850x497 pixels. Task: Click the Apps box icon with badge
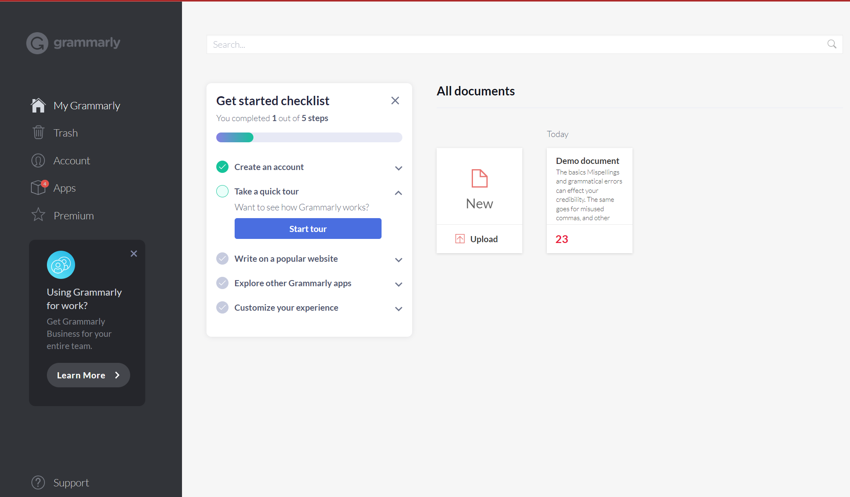39,188
